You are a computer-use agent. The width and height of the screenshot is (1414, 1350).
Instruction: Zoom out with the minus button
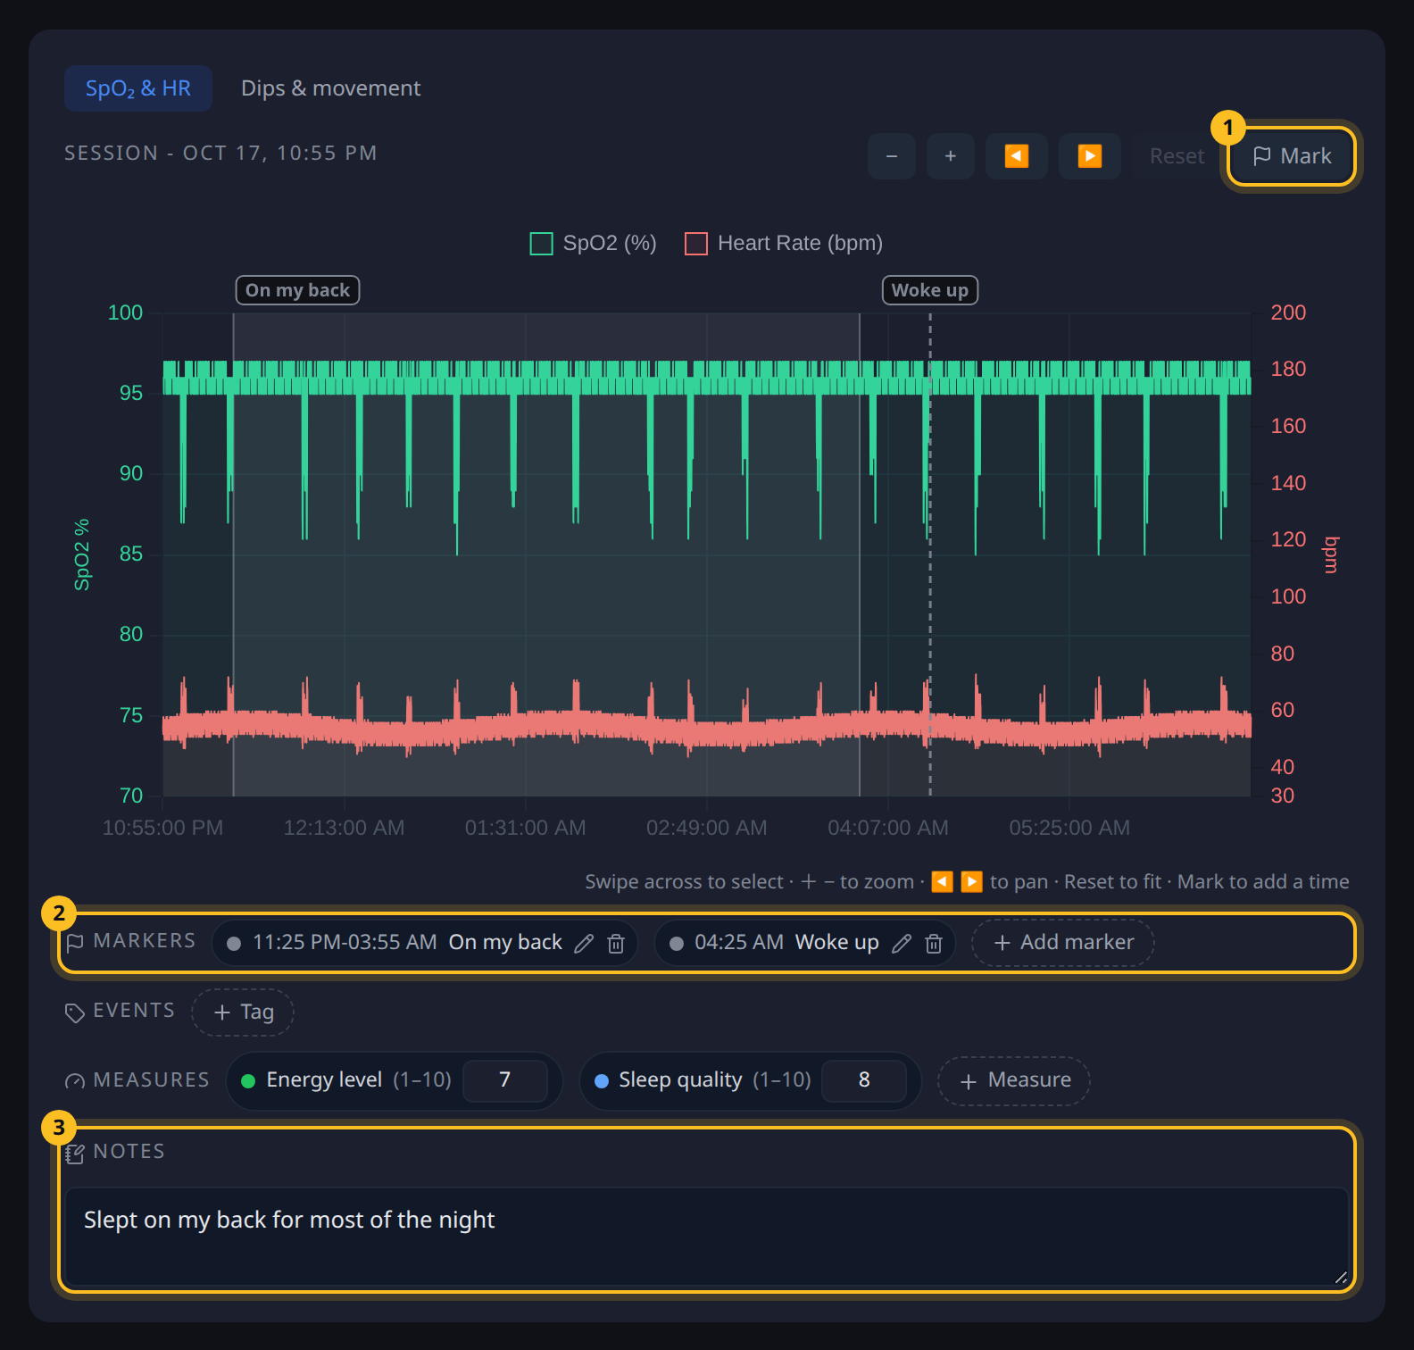point(892,156)
